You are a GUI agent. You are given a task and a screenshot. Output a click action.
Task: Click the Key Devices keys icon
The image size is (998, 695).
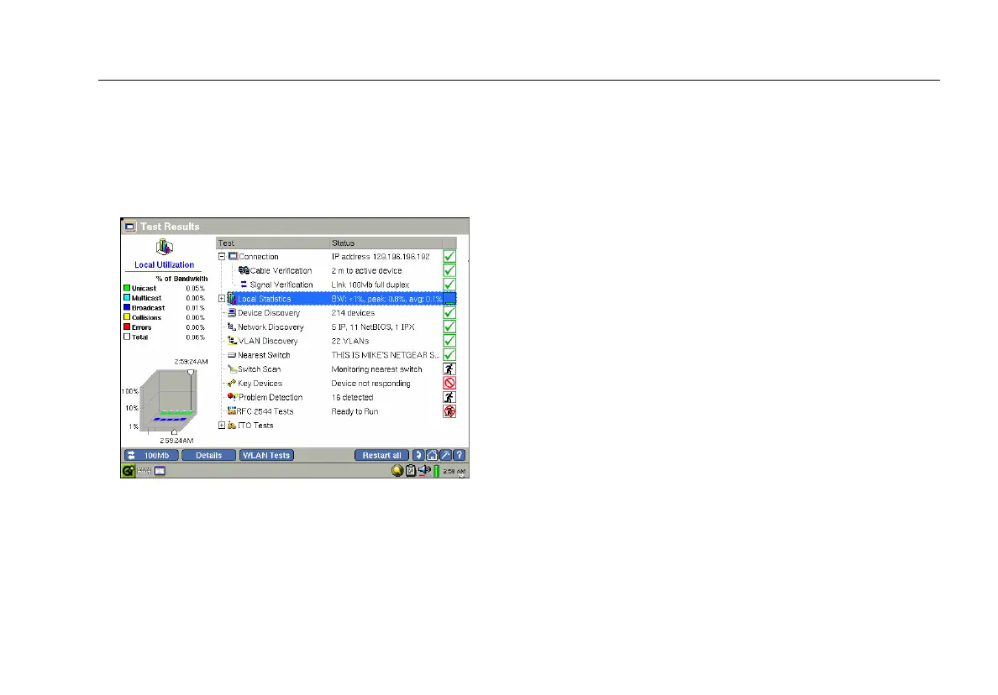[232, 384]
